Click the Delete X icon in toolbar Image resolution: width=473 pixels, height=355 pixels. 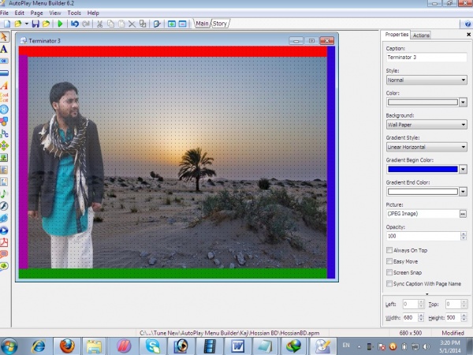pyautogui.click(x=132, y=24)
